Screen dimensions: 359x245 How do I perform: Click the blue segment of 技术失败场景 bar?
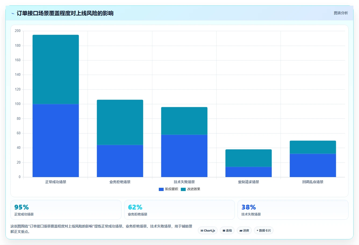184,156
